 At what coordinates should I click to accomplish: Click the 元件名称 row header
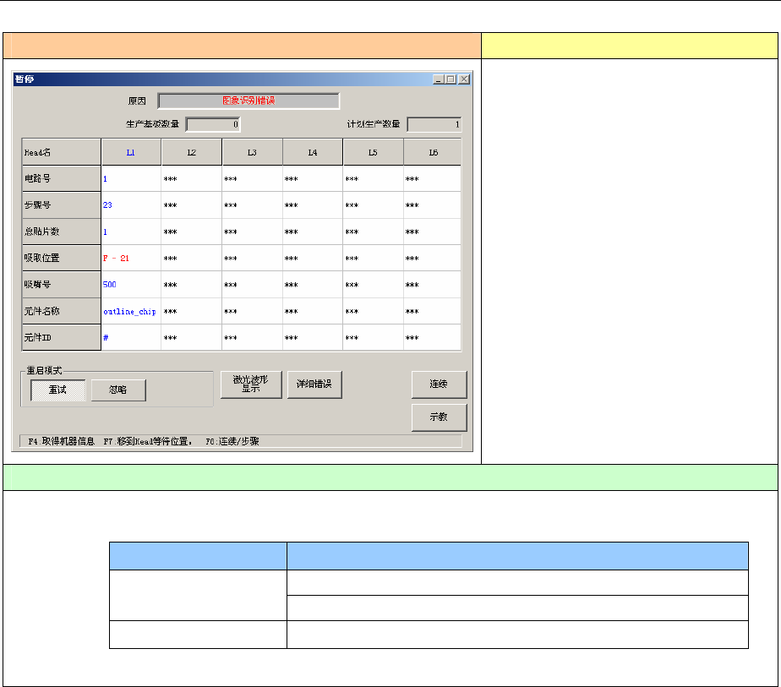[x=62, y=311]
